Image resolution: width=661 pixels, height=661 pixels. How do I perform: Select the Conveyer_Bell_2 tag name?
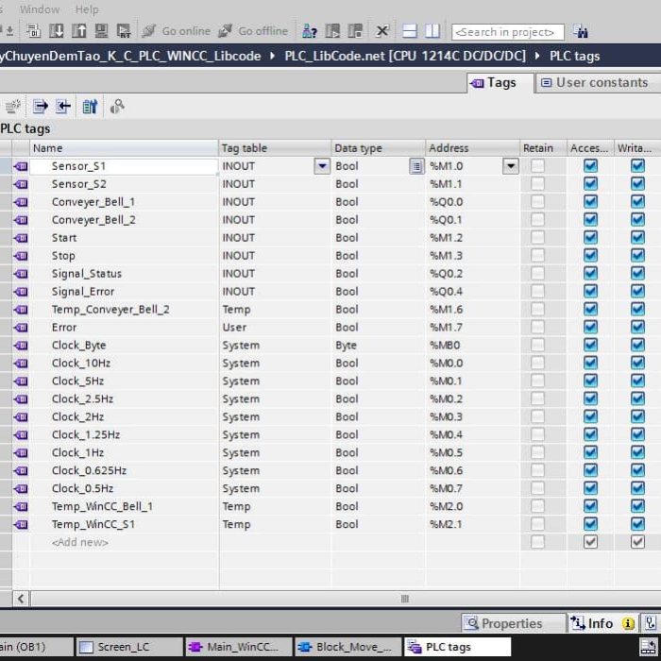coord(93,220)
